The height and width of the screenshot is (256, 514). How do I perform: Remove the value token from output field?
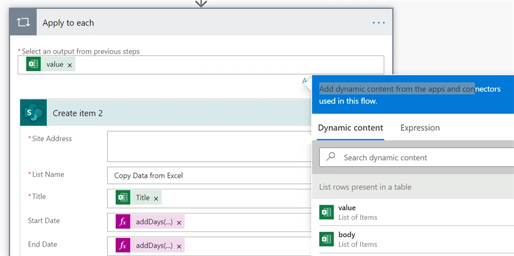coord(69,65)
